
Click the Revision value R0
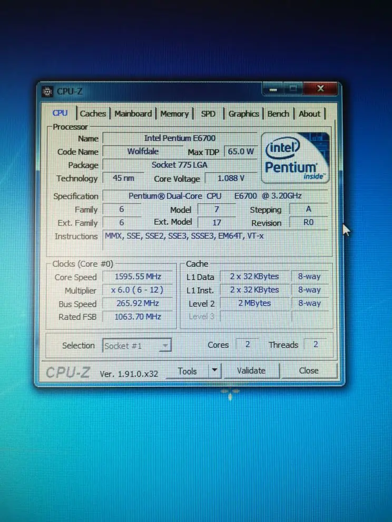(x=309, y=223)
